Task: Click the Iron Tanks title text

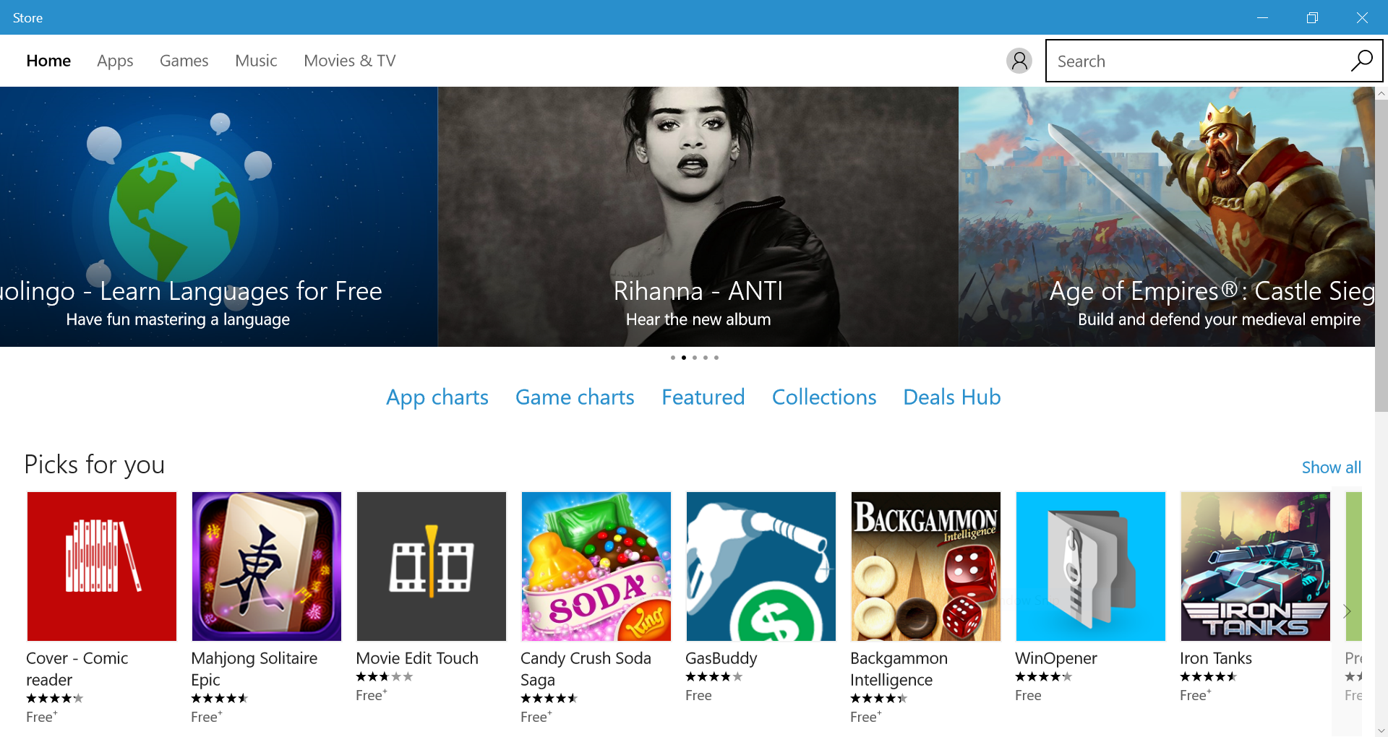Action: (1216, 658)
